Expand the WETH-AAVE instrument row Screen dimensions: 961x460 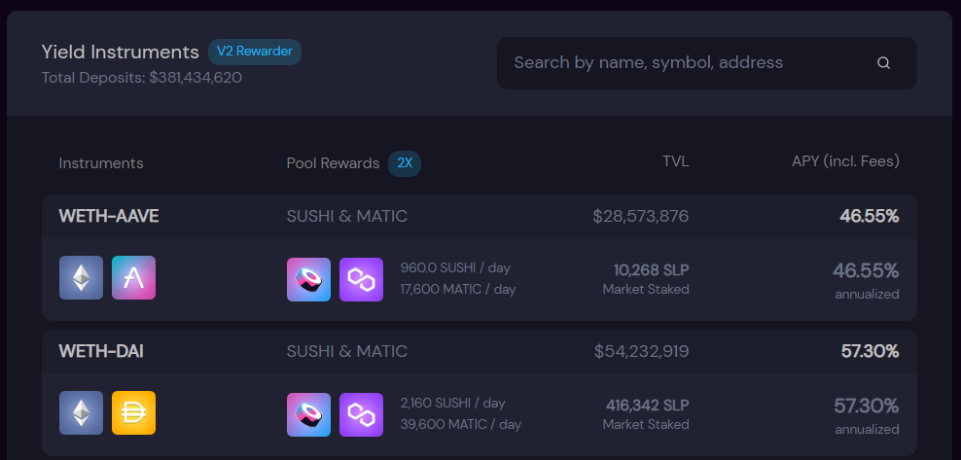pyautogui.click(x=109, y=216)
